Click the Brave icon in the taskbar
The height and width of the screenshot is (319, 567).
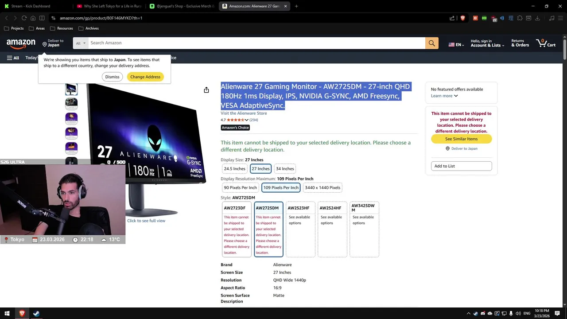pyautogui.click(x=22, y=313)
